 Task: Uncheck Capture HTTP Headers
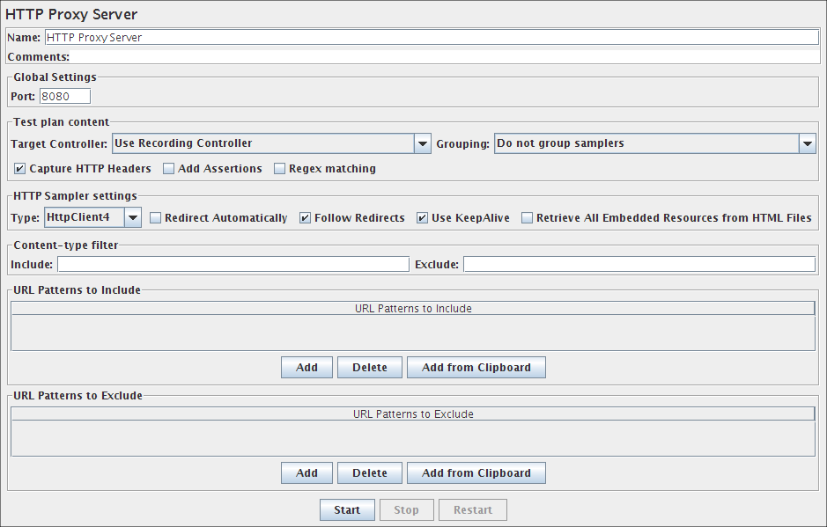[x=20, y=169]
